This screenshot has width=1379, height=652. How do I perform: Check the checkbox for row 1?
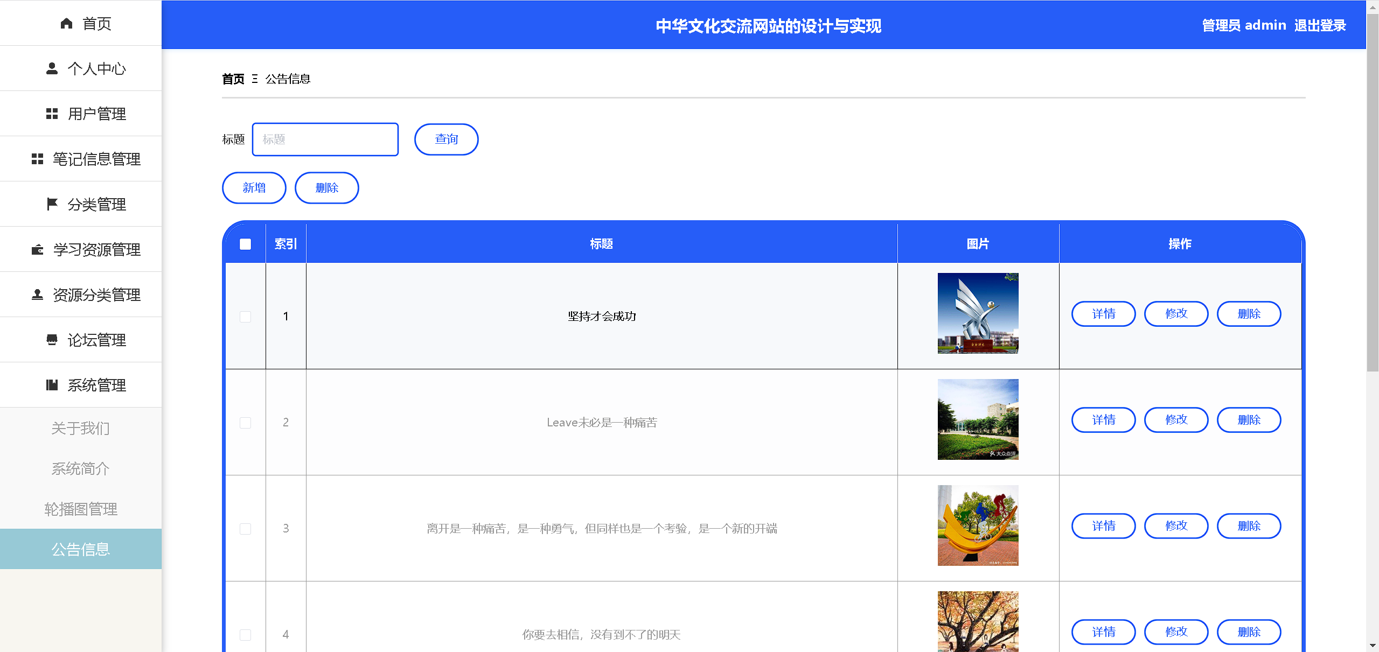[245, 316]
